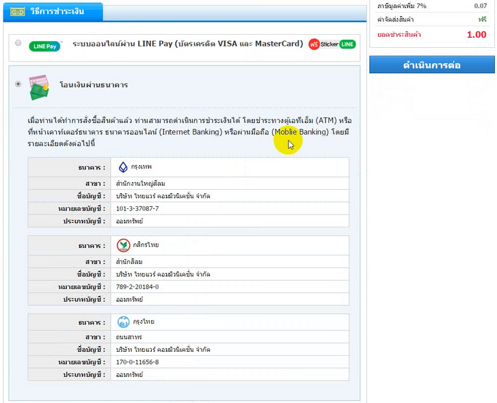Select the bank transfer radio button
The width and height of the screenshot is (497, 403).
tap(18, 84)
